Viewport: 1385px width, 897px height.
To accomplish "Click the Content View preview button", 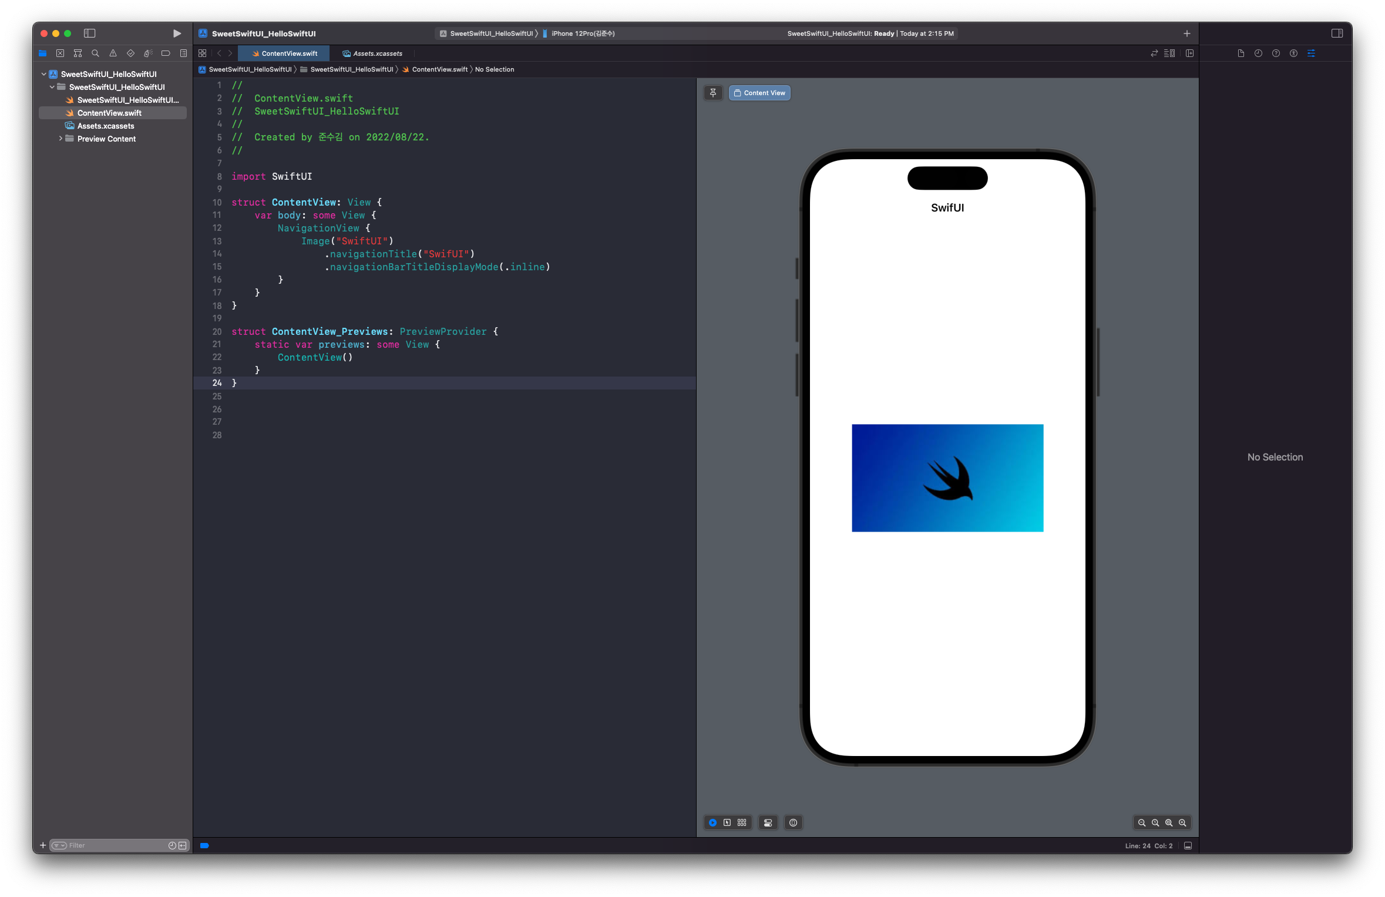I will pyautogui.click(x=759, y=93).
